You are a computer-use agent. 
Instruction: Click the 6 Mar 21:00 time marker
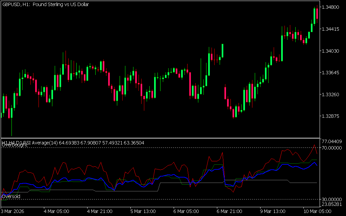229,211
